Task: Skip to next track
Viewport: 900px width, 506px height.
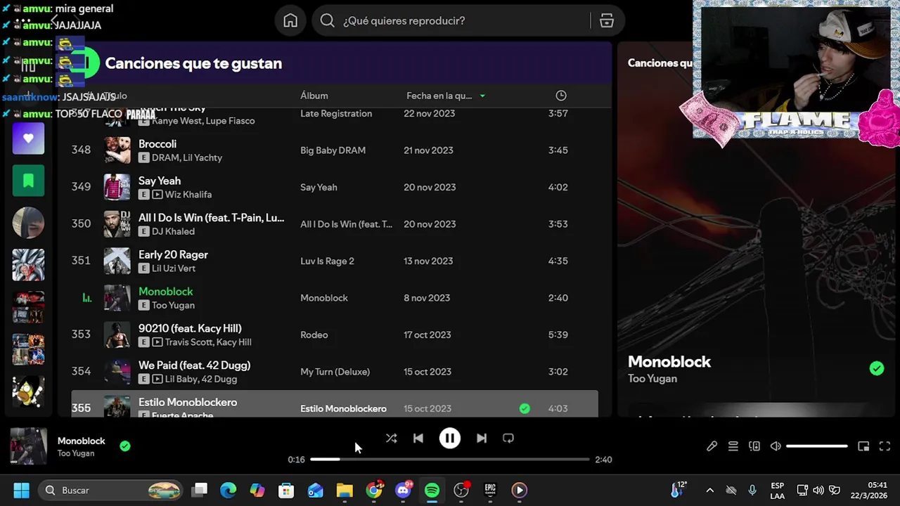Action: tap(482, 439)
